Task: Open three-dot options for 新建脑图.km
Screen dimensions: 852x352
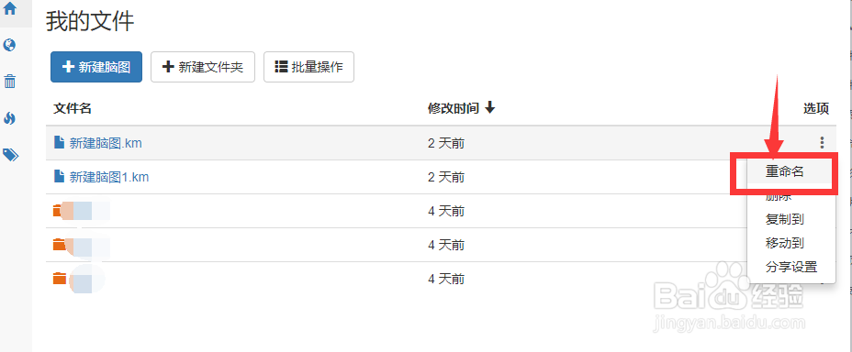Action: (x=822, y=143)
